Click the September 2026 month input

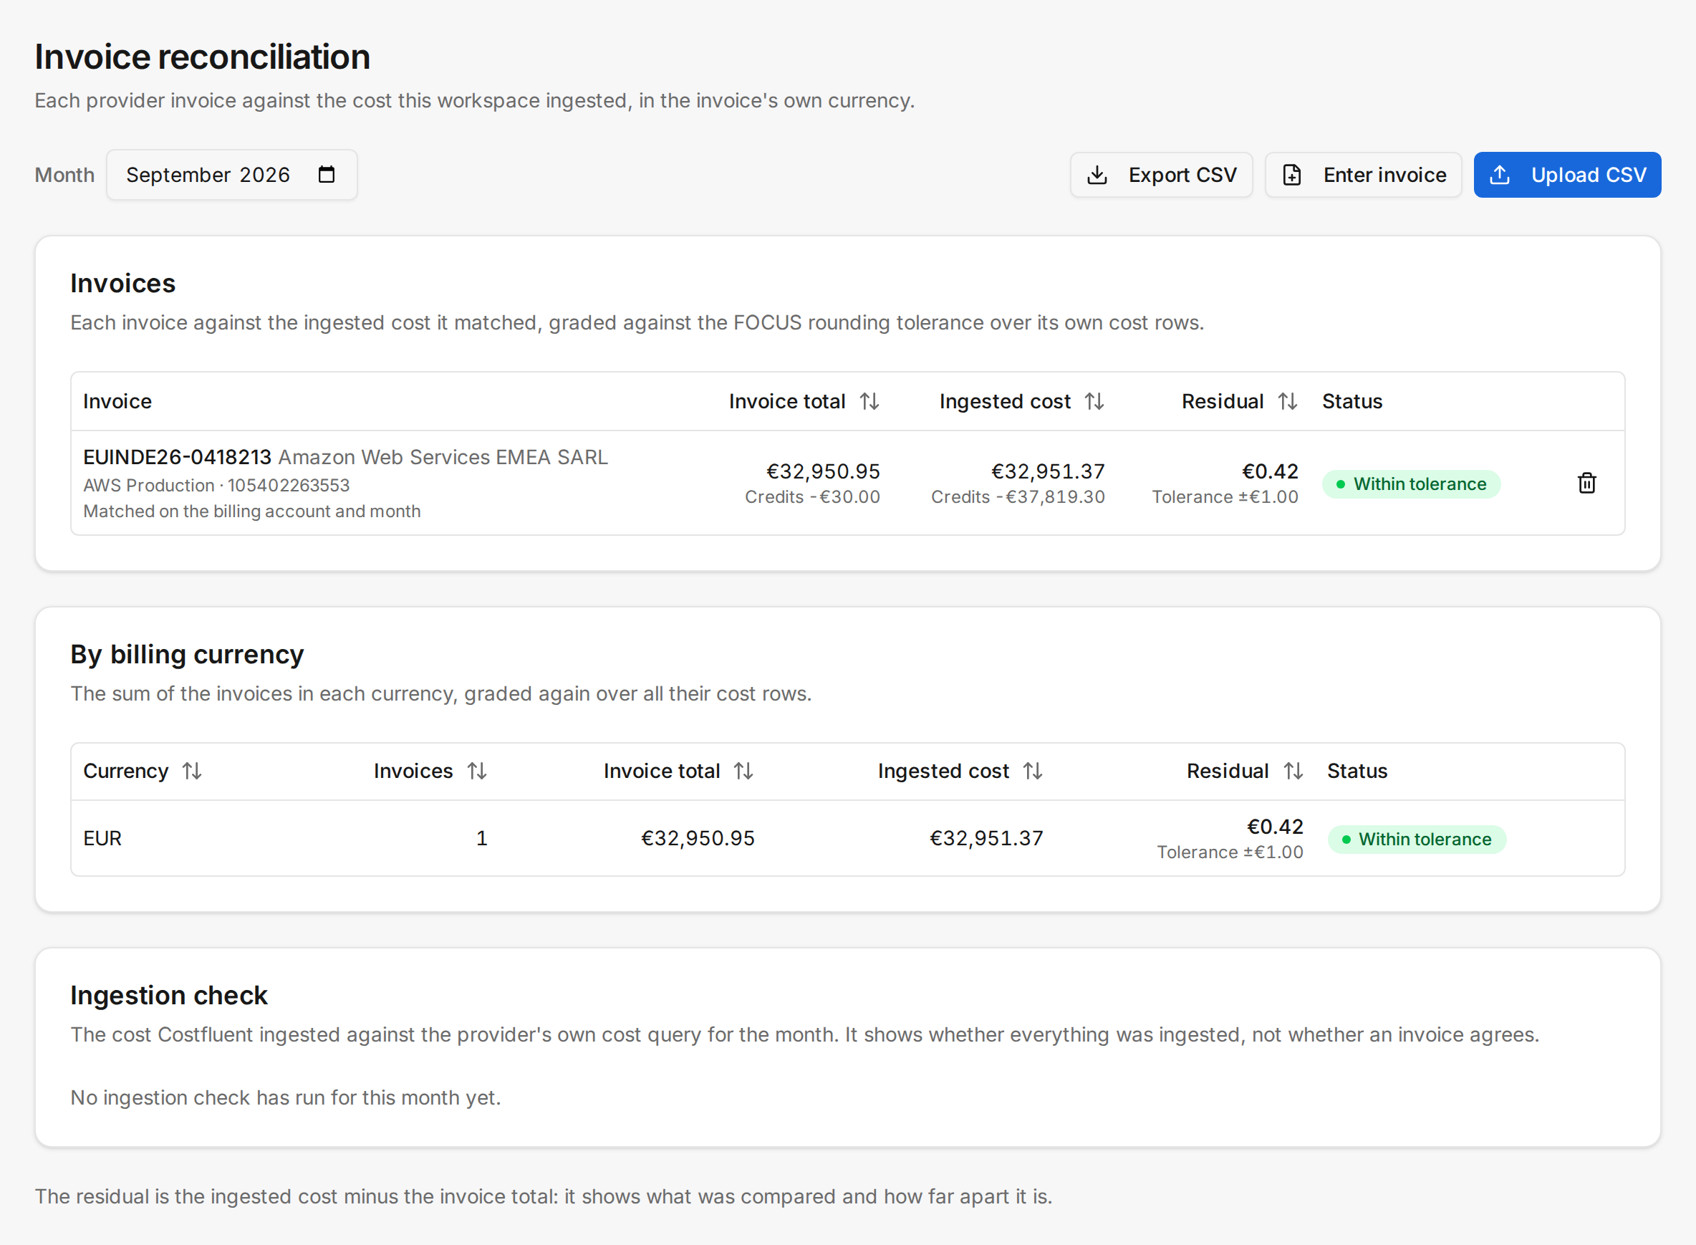coord(231,175)
